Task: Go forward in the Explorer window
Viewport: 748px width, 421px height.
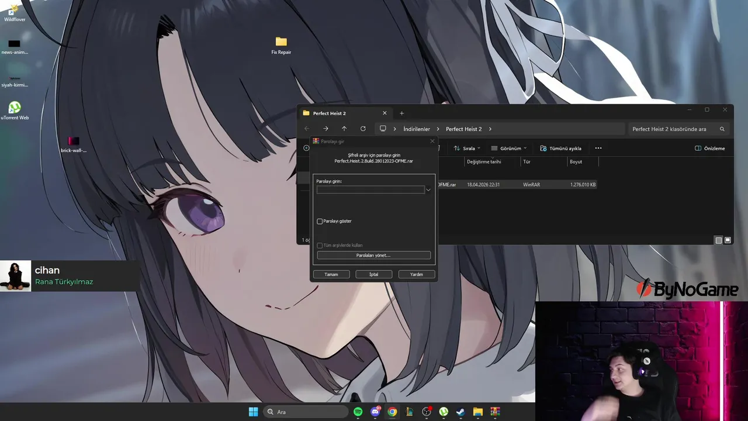Action: pos(325,129)
